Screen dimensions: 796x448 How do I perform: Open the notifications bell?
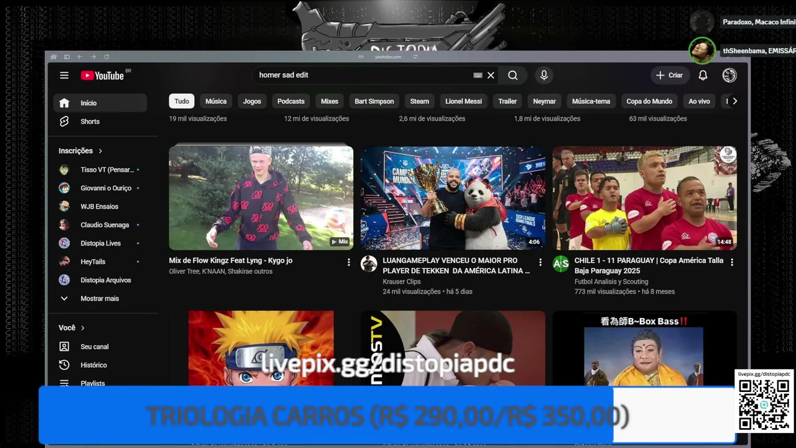703,75
